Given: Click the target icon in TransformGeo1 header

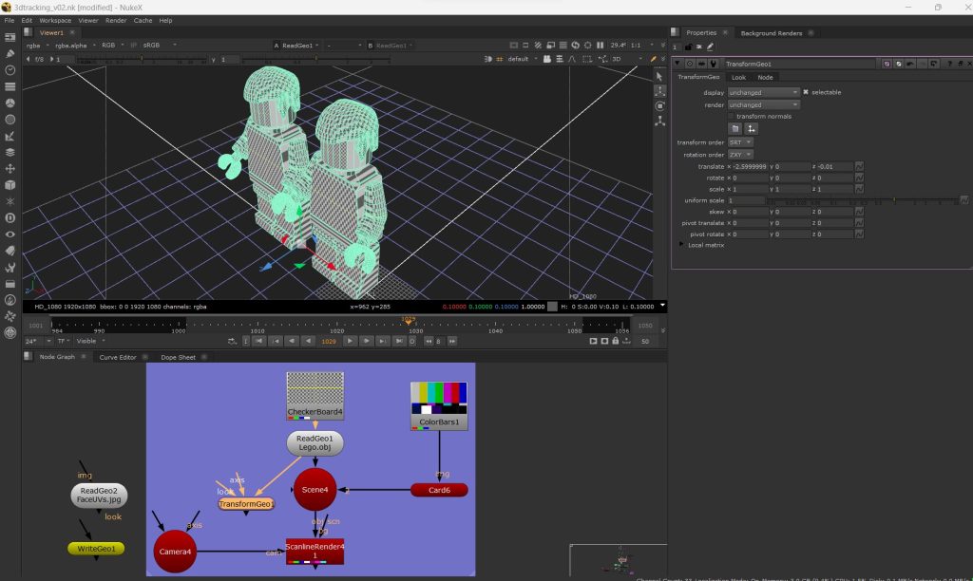Looking at the screenshot, I should [x=690, y=64].
